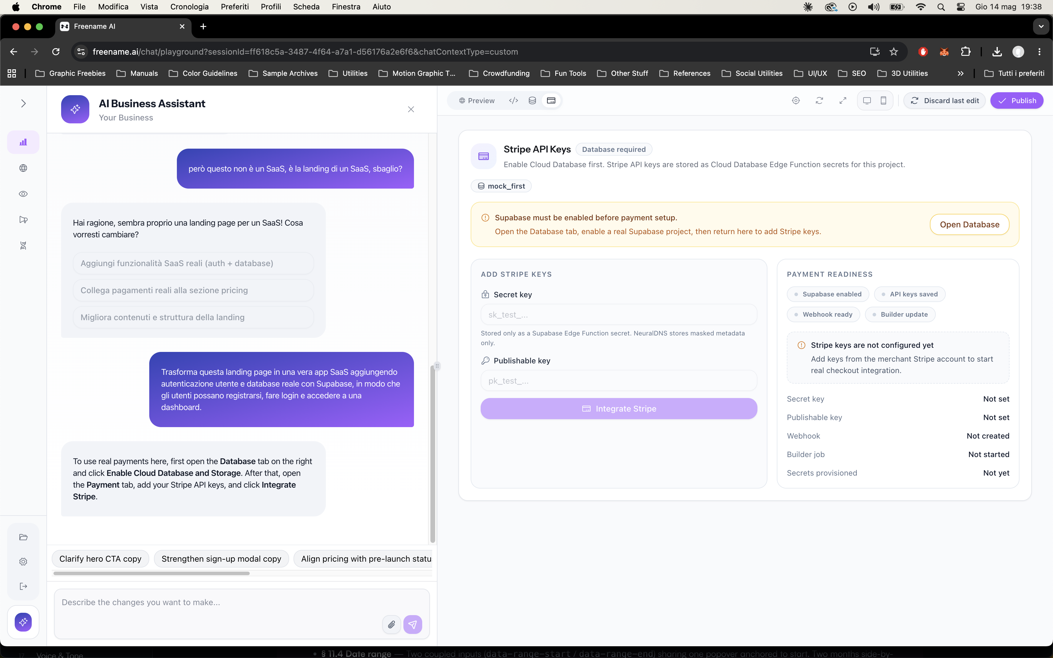This screenshot has height=658, width=1053.
Task: Click the purple Publish button
Action: [x=1017, y=100]
